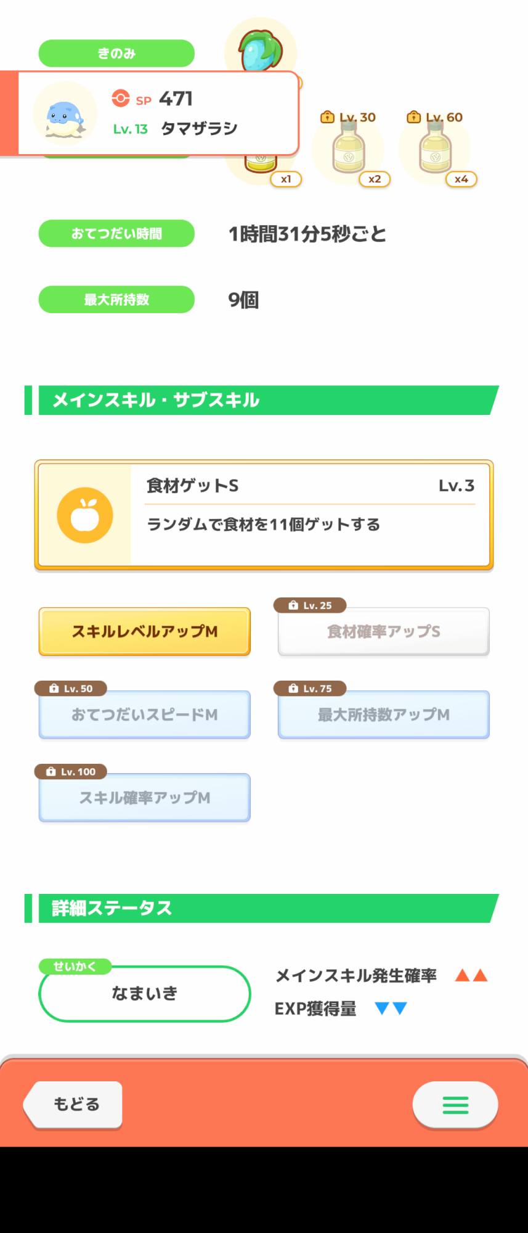
Task: Tap the Lv. 60 locked ingredient bottle
Action: tap(435, 147)
